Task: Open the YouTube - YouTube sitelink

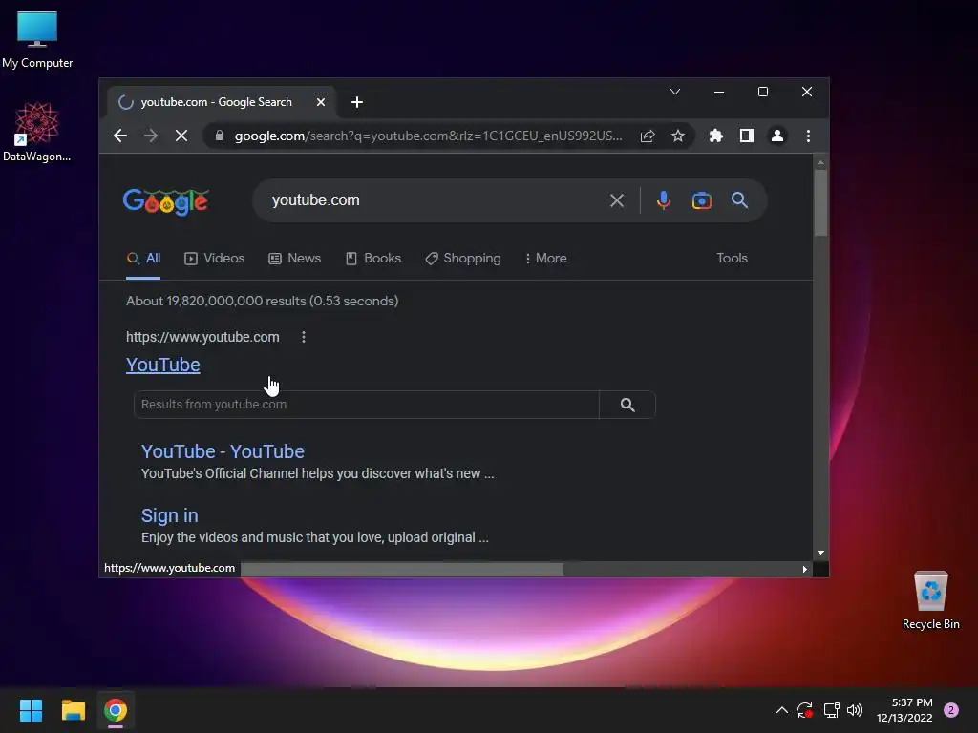Action: coord(223,451)
